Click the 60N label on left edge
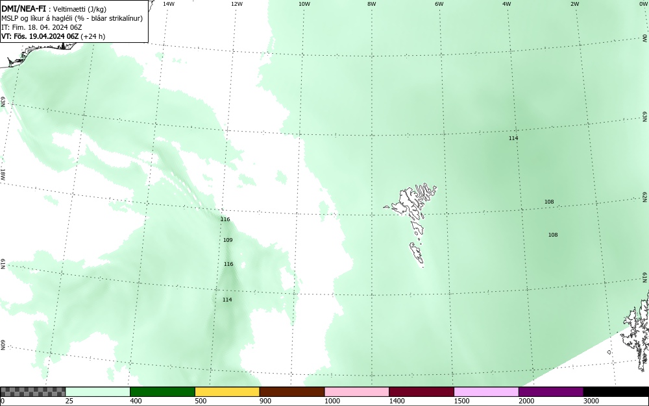 tap(3, 345)
